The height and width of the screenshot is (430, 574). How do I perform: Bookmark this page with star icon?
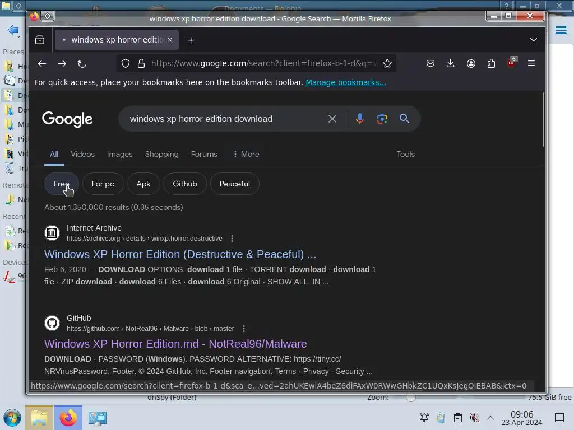387,64
